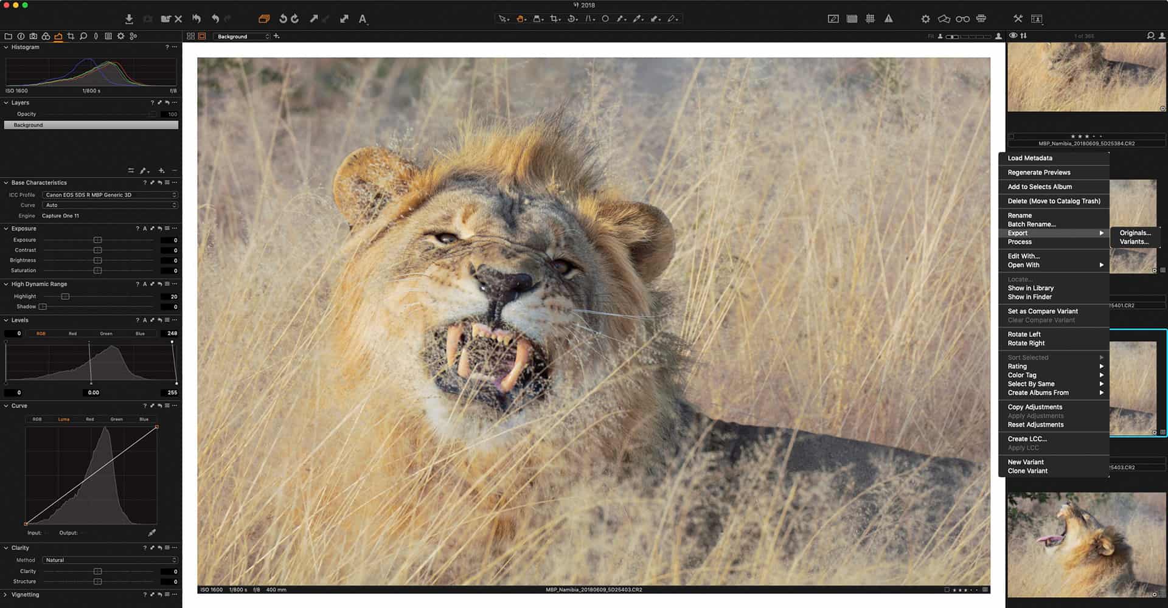Click the Highlight slider handle
Image resolution: width=1168 pixels, height=608 pixels.
click(x=65, y=297)
